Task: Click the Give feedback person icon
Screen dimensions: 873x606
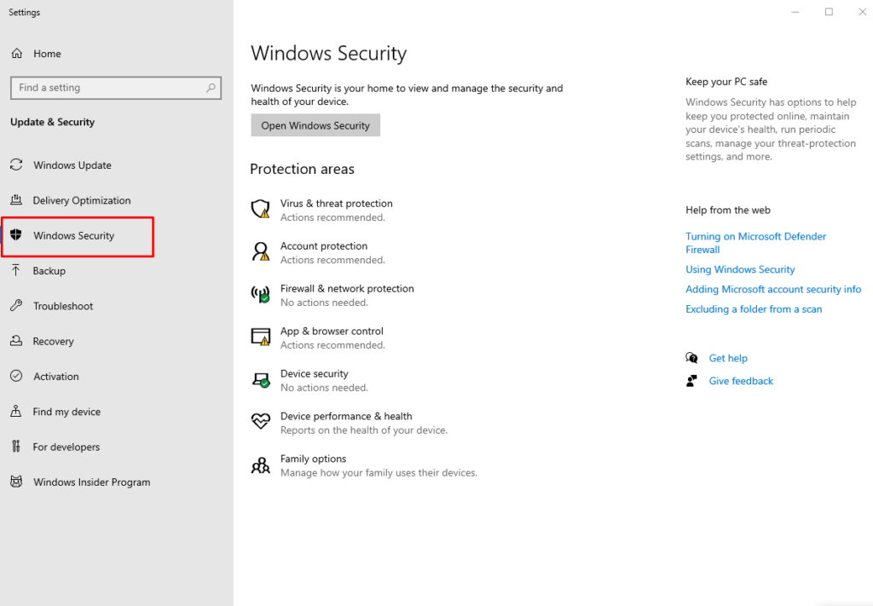Action: click(x=691, y=381)
